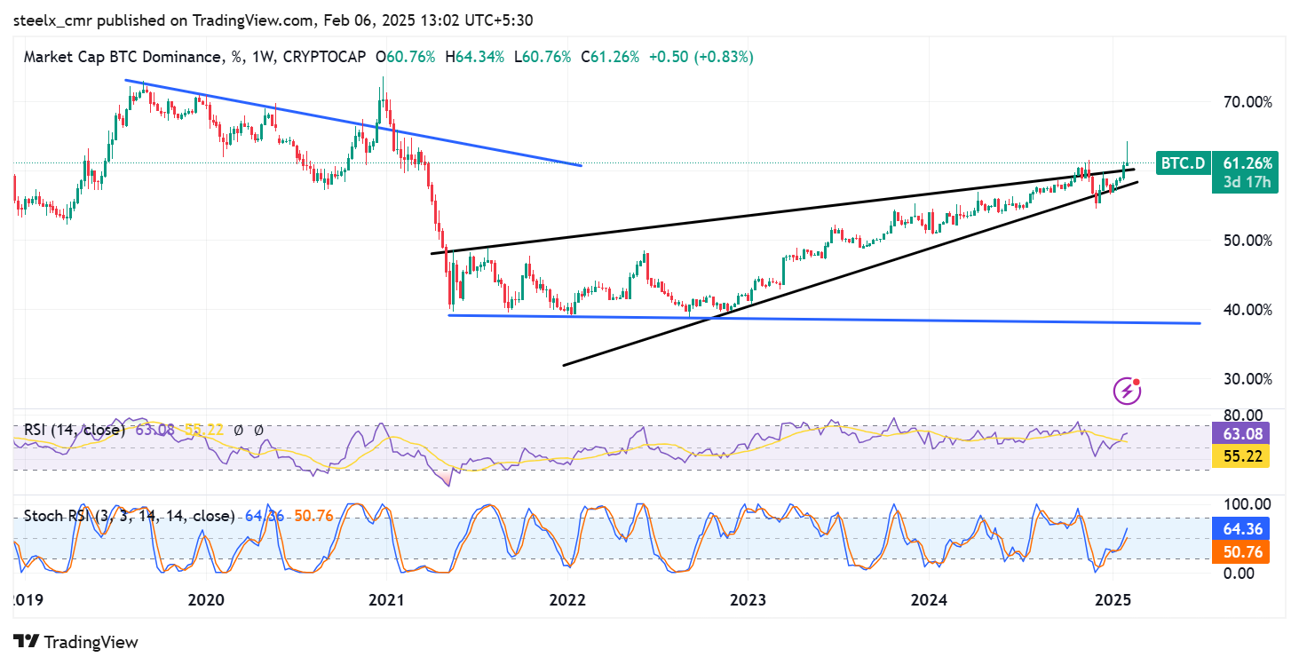Click the TradingView logo at bottom left
The width and height of the screenshot is (1299, 665).
pyautogui.click(x=75, y=642)
